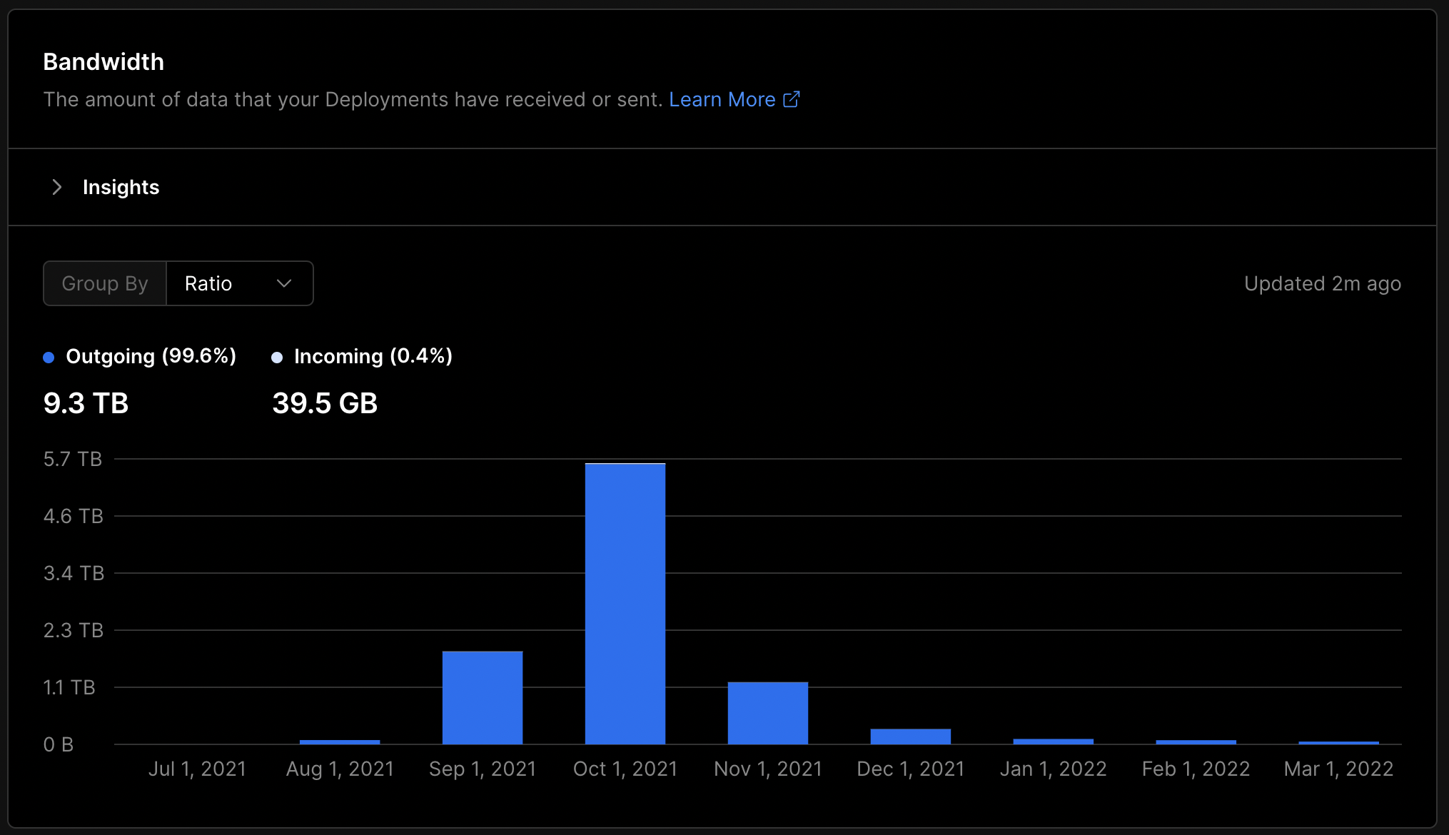Select the Dec 1, 2021 bandwidth bar
Viewport: 1449px width, 835px height.
[x=911, y=736]
